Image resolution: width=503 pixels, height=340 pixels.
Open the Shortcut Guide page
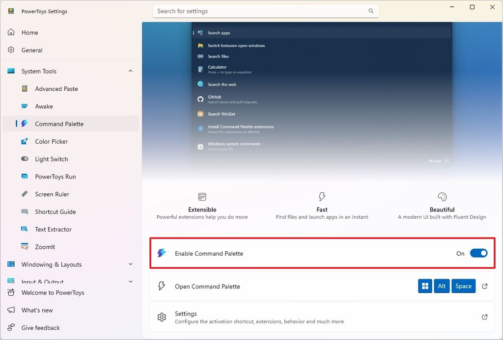[56, 211]
